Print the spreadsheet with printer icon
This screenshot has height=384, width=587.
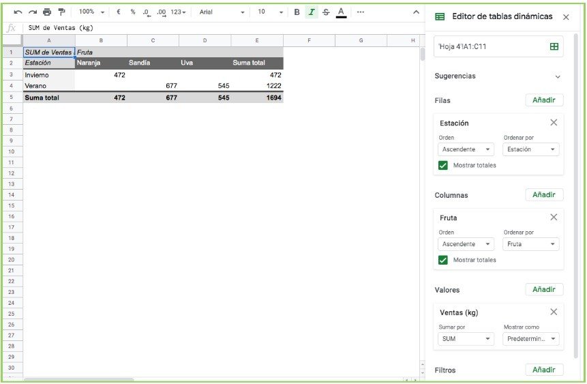[47, 12]
